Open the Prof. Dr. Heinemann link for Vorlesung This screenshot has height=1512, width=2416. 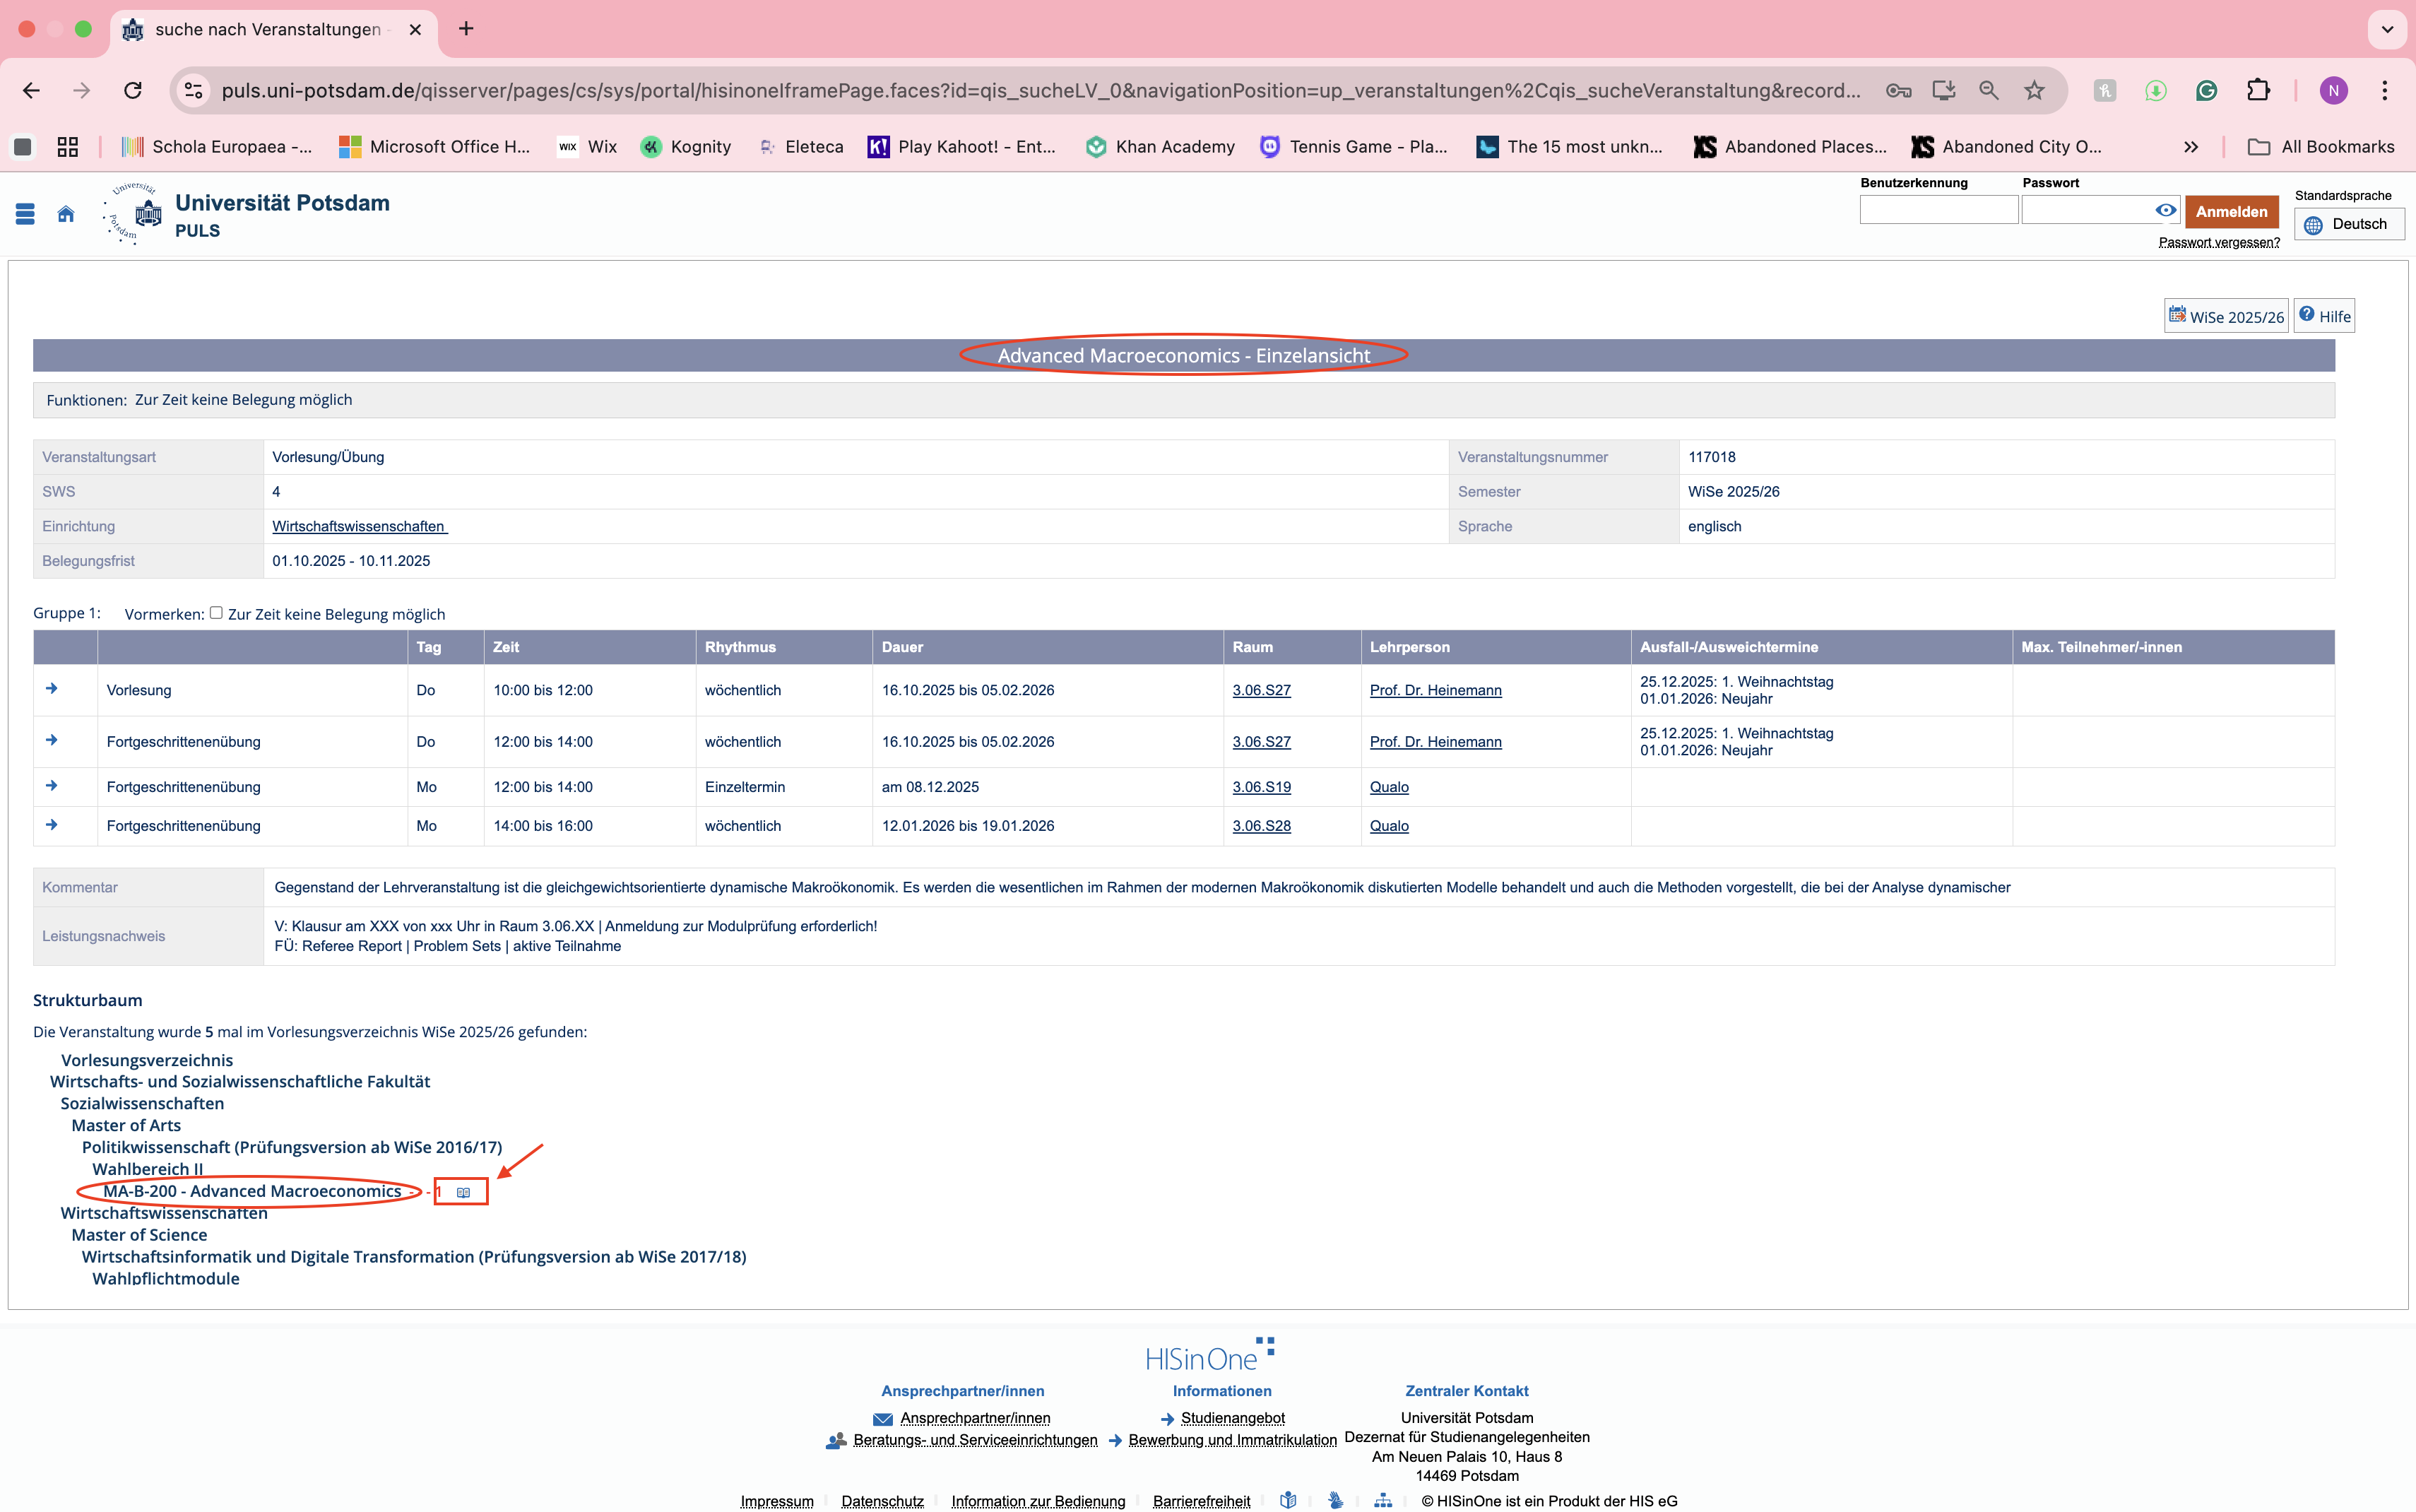coord(1435,690)
